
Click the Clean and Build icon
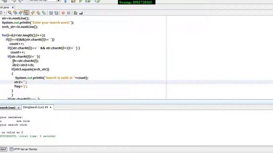73,1
